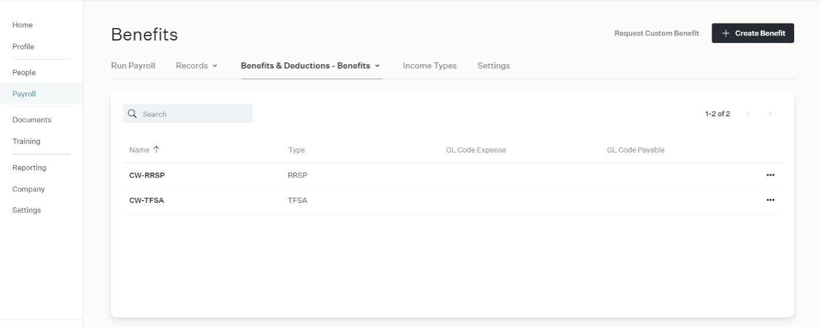Select Documents in the sidebar
This screenshot has width=820, height=329.
[32, 120]
